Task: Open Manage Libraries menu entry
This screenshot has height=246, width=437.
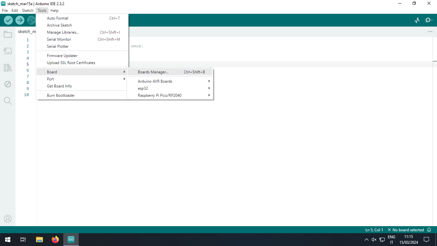Action: [x=82, y=32]
